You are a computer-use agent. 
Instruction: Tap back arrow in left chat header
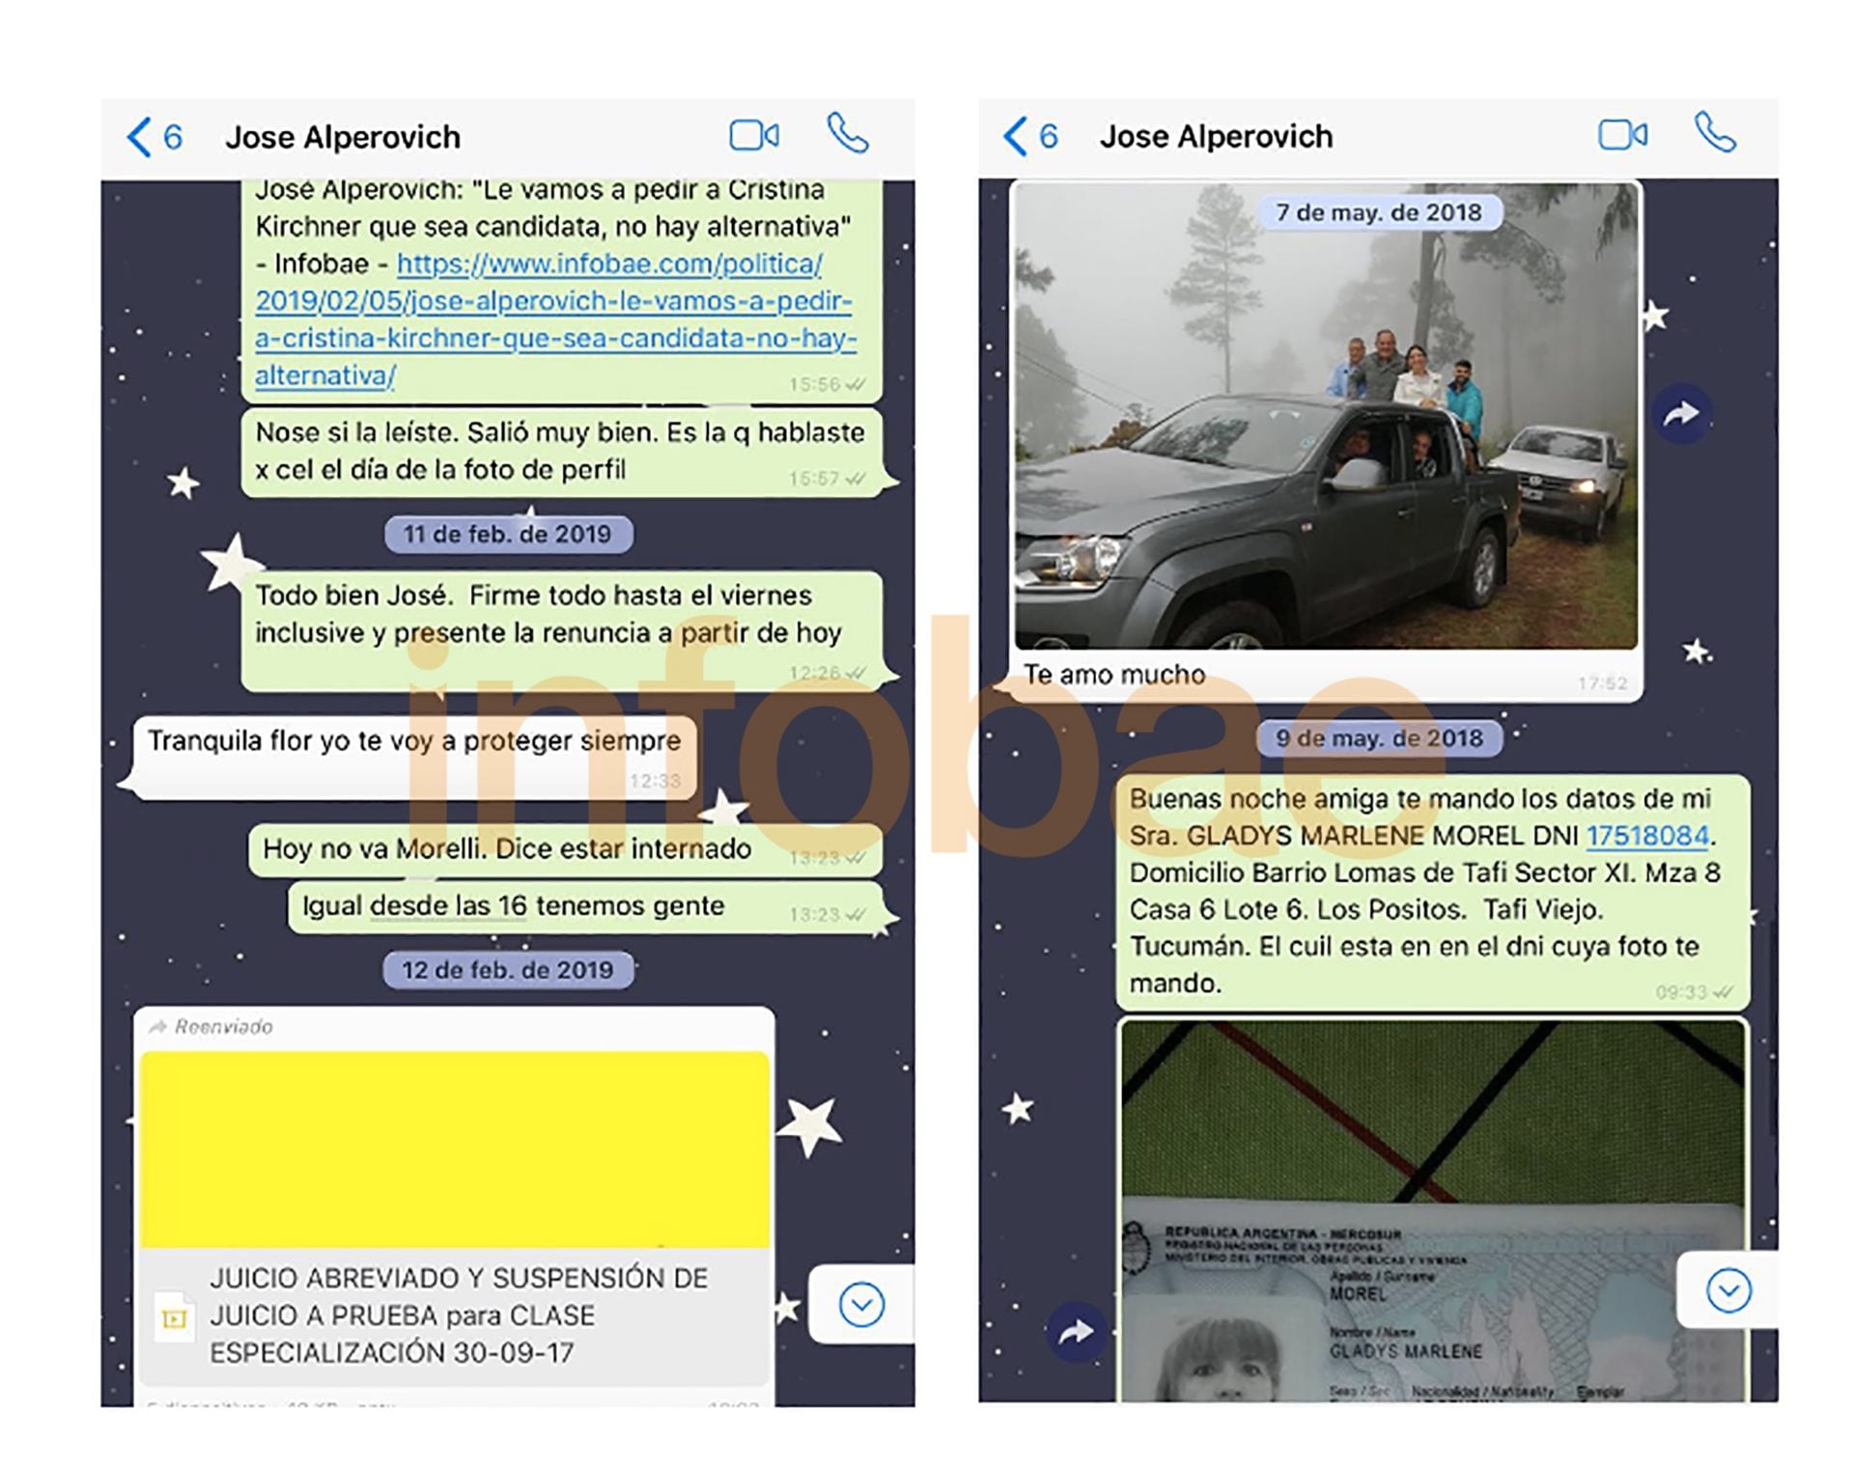tap(140, 137)
